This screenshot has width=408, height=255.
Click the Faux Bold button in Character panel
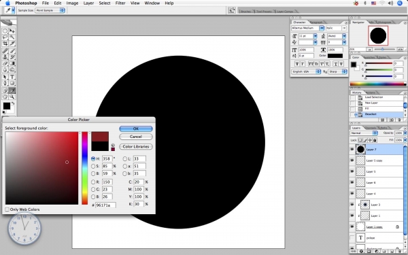click(x=297, y=64)
